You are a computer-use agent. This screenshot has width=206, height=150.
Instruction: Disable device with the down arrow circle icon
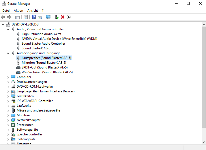tap(69, 17)
